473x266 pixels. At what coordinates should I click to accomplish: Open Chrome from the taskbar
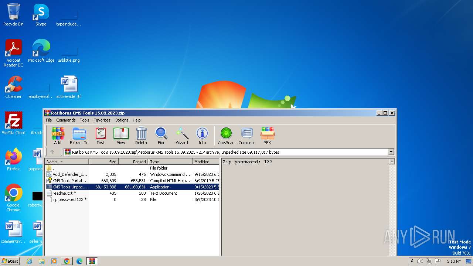(x=67, y=261)
